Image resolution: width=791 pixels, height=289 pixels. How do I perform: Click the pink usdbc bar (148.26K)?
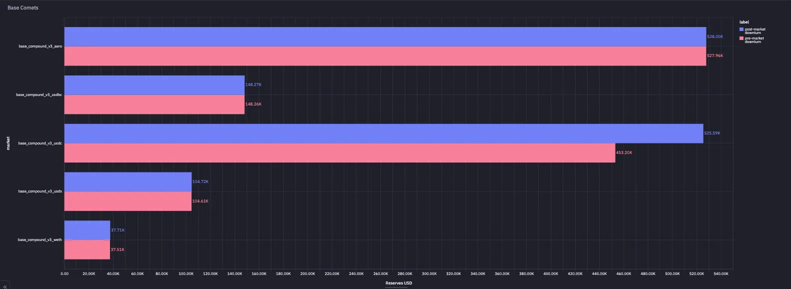(154, 104)
